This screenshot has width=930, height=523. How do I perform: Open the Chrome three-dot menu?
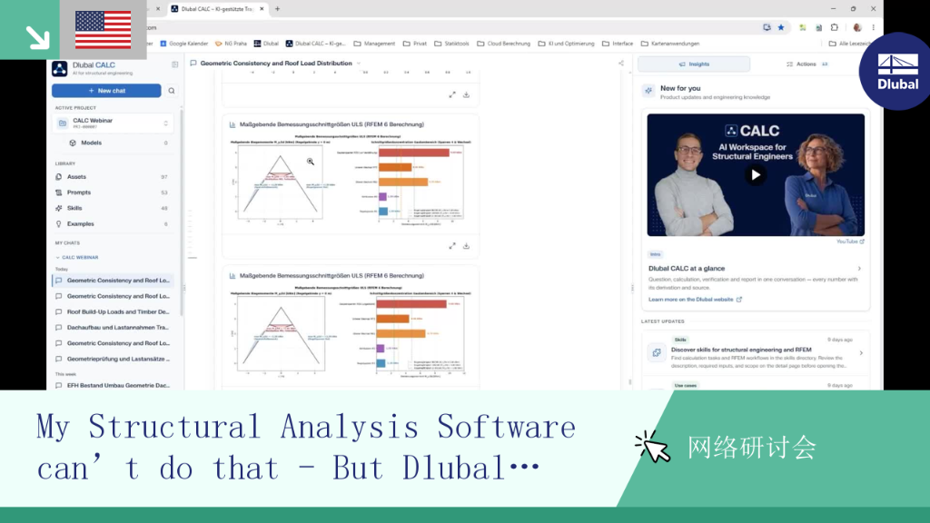coord(873,27)
